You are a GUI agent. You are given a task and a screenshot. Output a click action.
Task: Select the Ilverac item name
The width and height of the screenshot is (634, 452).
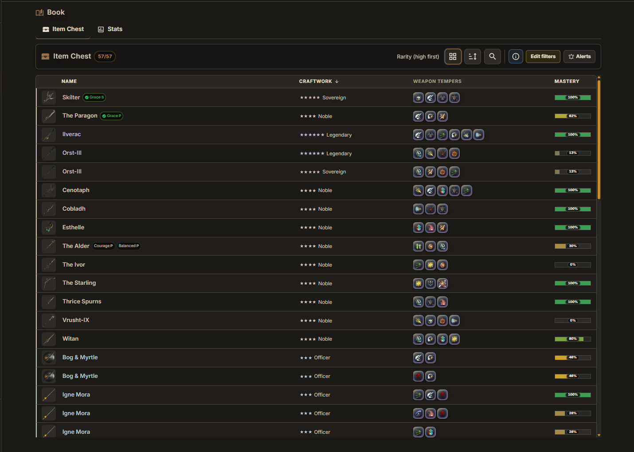[x=71, y=134]
